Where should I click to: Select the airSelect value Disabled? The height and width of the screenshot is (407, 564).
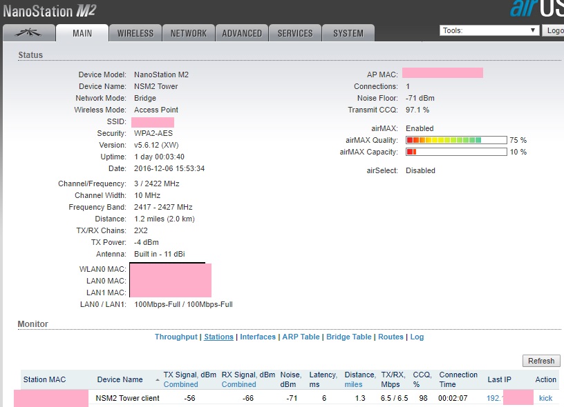pyautogui.click(x=420, y=170)
